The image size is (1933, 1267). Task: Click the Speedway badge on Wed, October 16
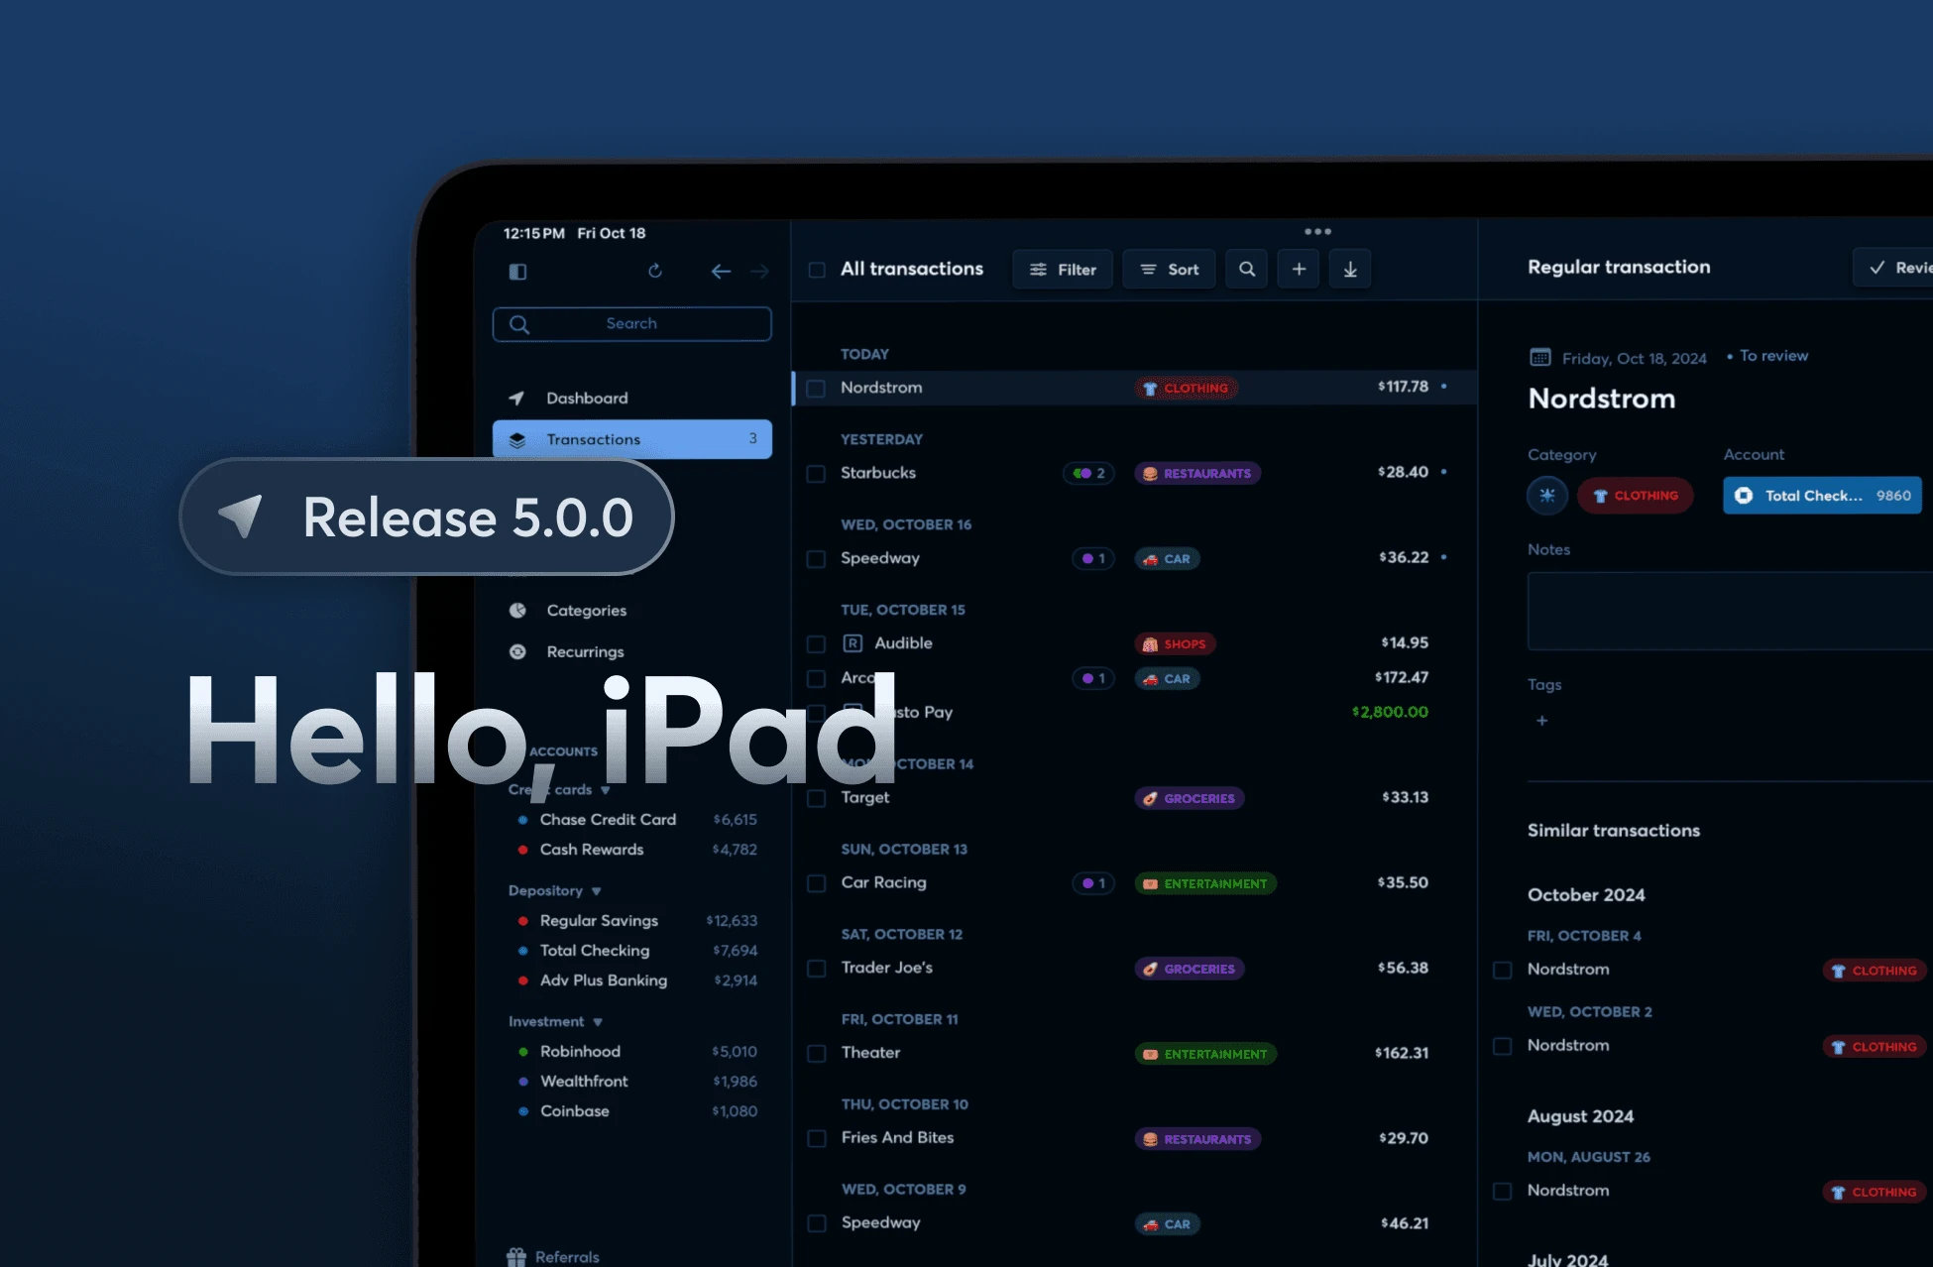click(1093, 559)
